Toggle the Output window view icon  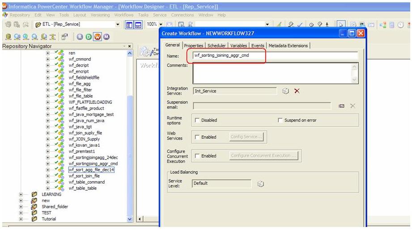click(x=138, y=25)
